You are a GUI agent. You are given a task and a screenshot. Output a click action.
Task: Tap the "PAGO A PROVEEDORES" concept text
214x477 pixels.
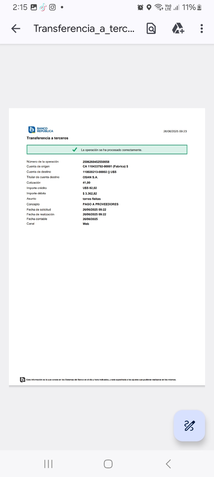101,204
